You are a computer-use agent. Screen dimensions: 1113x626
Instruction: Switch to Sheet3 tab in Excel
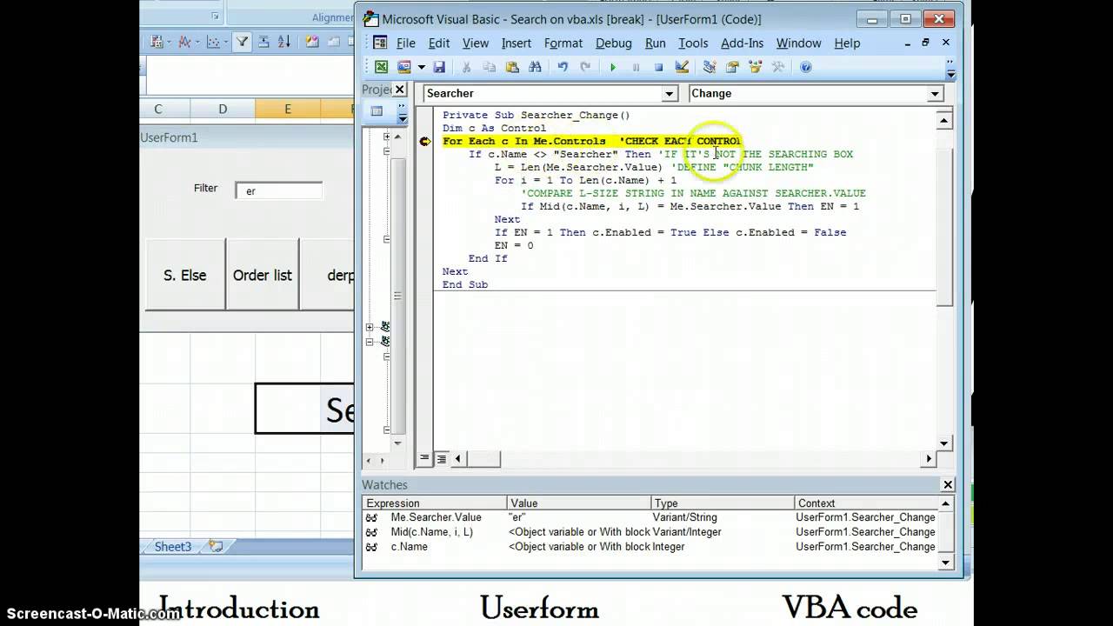pos(173,547)
